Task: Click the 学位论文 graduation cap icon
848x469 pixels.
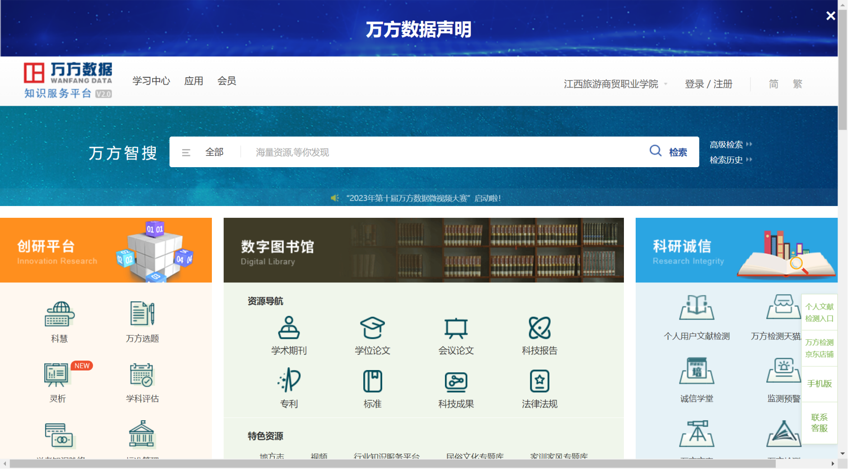Action: [x=373, y=328]
